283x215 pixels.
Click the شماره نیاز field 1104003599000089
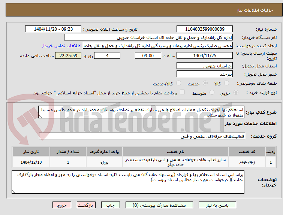click(205, 29)
